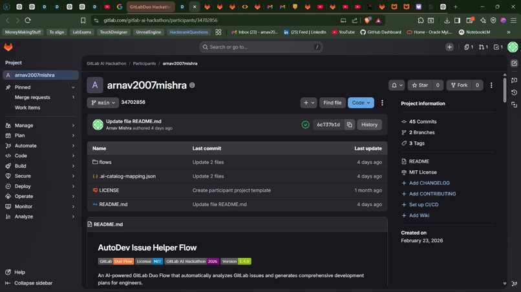Copy the commit SHA 6c737b1d
Image resolution: width=521 pixels, height=292 pixels.
click(x=350, y=124)
